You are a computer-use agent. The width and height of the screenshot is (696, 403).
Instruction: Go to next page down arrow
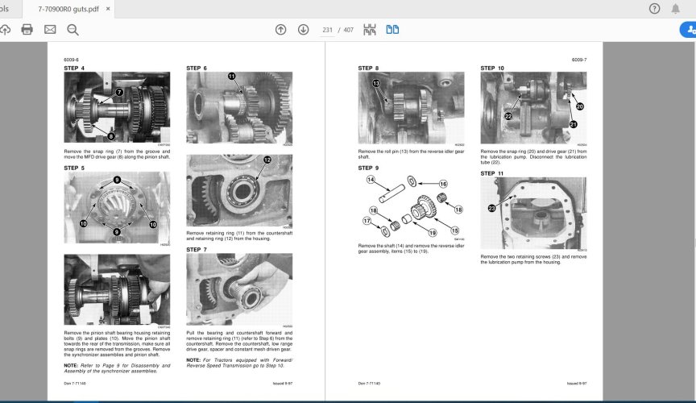[303, 30]
